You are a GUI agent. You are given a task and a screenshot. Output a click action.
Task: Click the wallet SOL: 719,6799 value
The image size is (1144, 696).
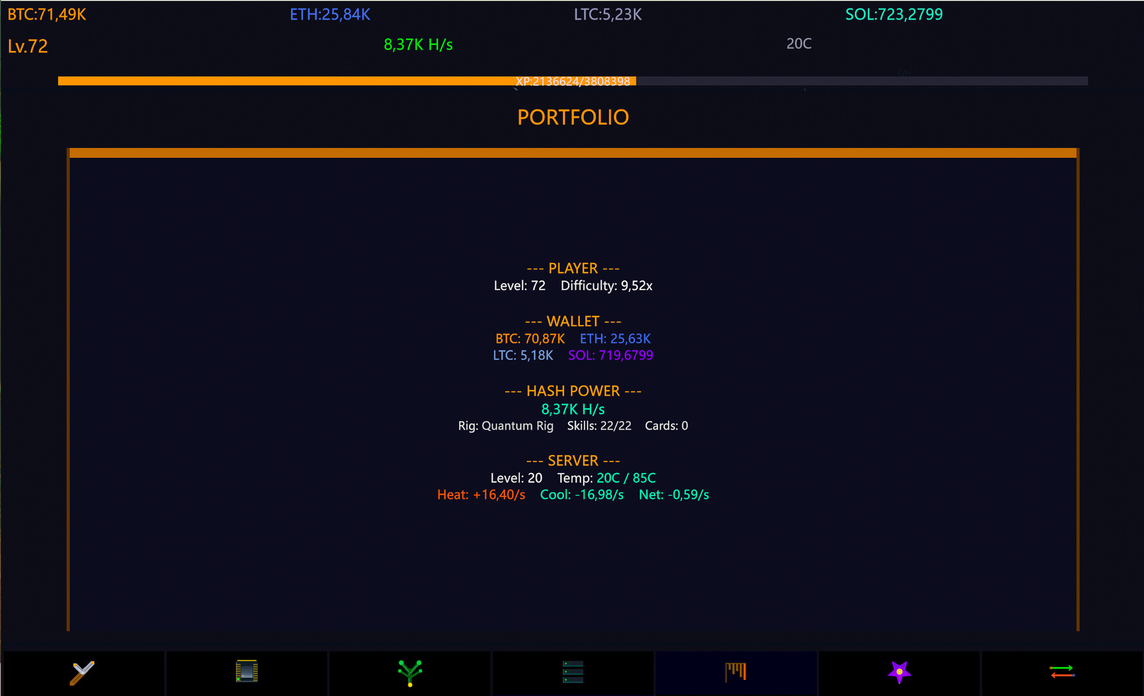pos(610,356)
